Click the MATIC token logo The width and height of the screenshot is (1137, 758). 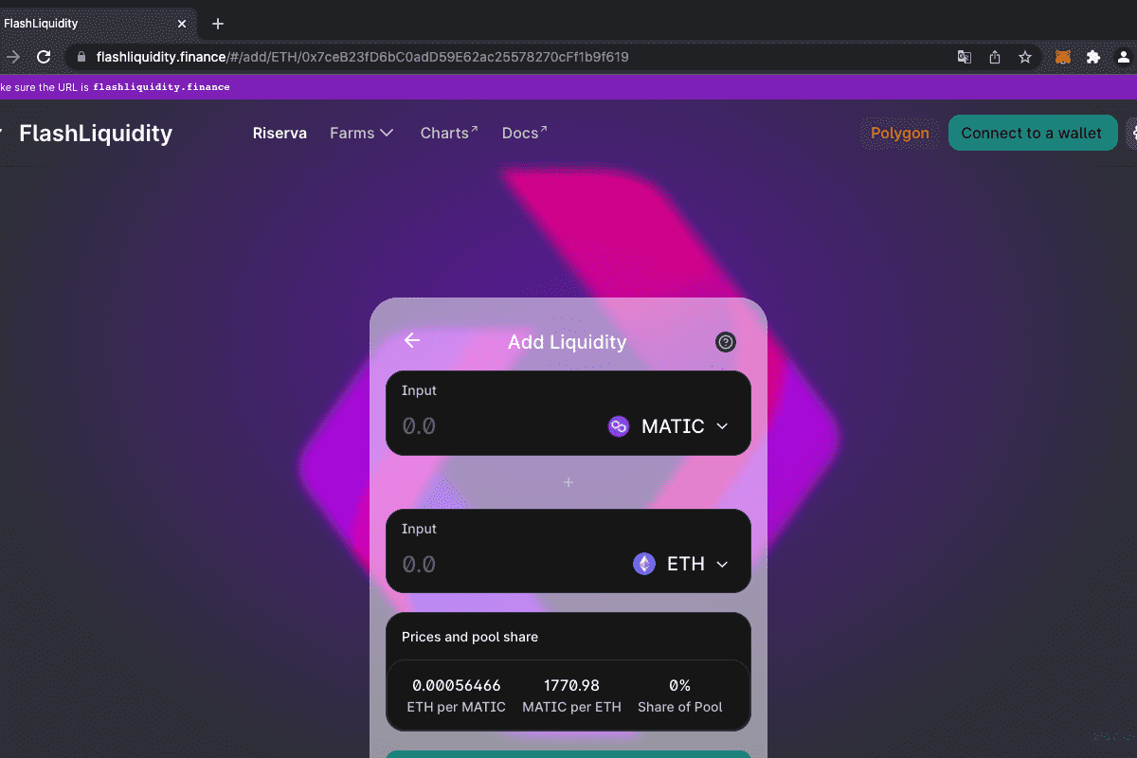click(x=619, y=426)
